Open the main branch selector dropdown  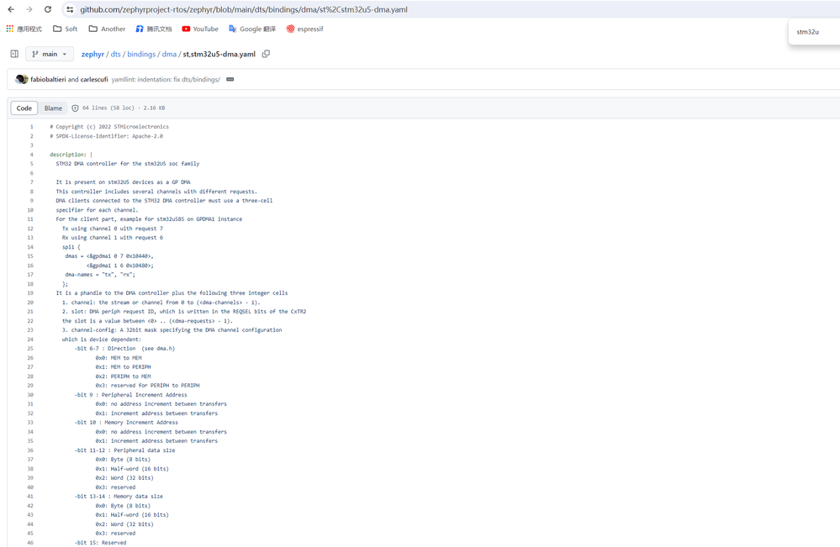pos(49,53)
